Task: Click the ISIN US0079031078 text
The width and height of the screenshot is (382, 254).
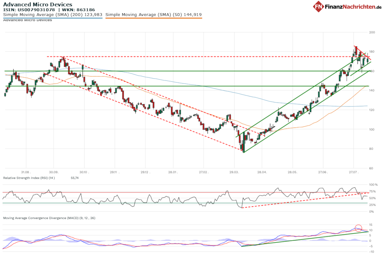Action: pos(29,10)
